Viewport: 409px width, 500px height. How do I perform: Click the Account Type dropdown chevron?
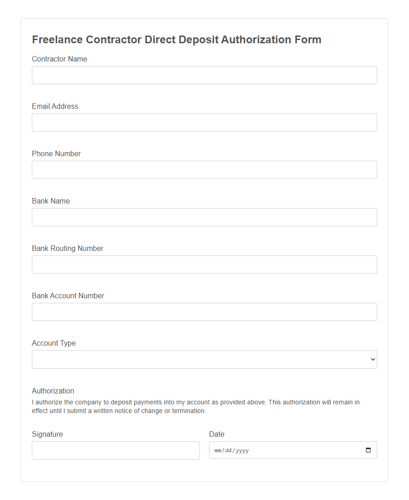(372, 359)
